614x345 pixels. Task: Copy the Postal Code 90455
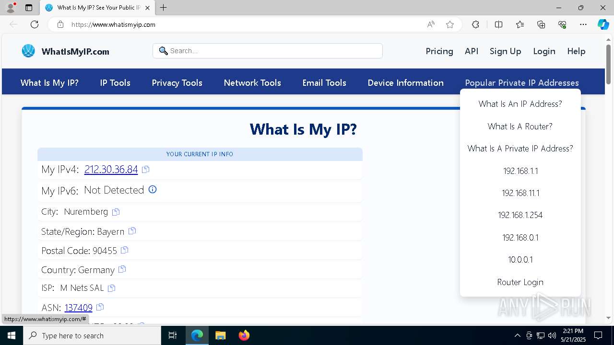125,250
